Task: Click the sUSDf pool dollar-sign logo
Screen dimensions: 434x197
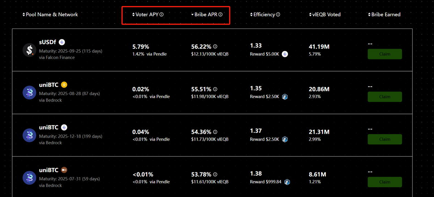Action: [29, 50]
